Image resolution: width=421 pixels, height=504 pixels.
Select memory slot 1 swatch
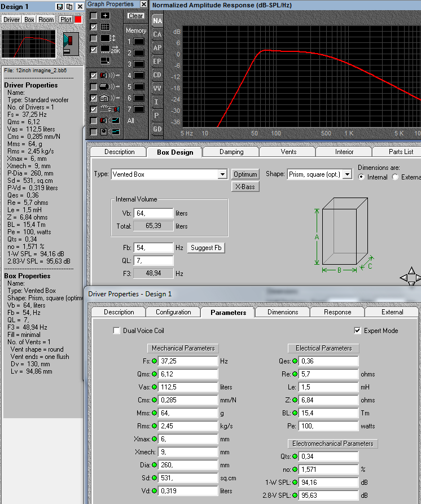138,42
